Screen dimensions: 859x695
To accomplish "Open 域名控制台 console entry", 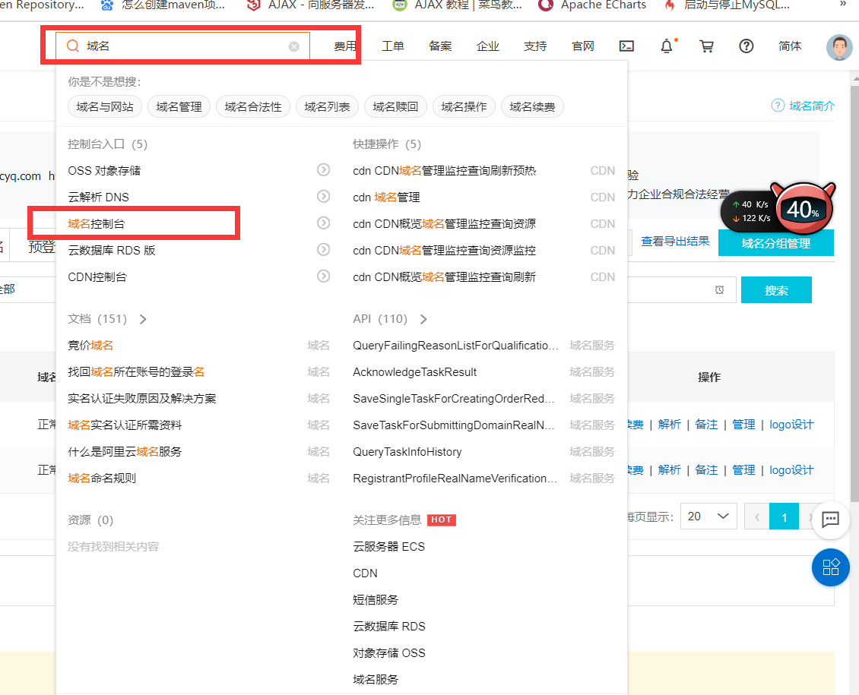I will point(97,224).
